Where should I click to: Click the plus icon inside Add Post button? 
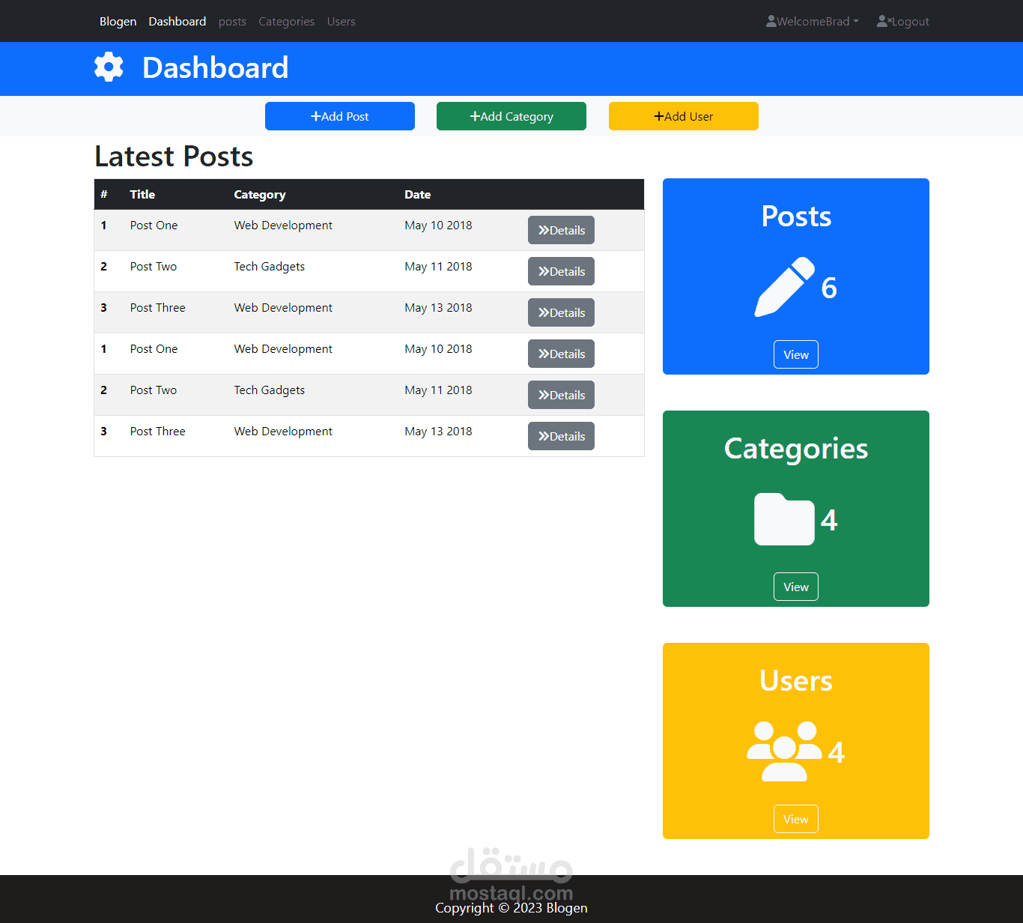[315, 116]
